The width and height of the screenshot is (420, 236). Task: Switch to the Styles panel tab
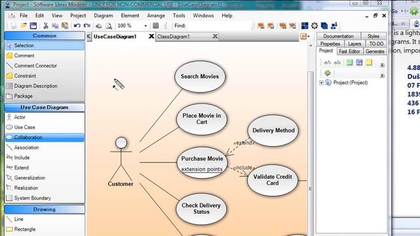[x=373, y=36]
